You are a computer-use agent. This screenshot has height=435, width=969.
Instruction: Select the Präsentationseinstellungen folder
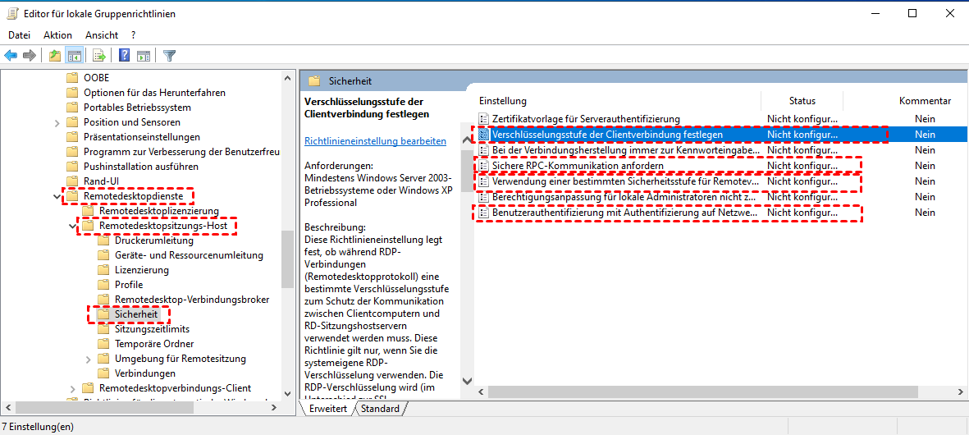click(141, 136)
